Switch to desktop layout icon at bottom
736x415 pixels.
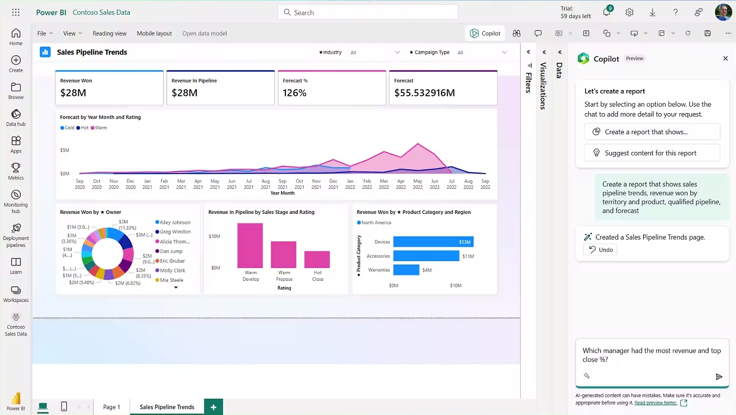point(43,407)
